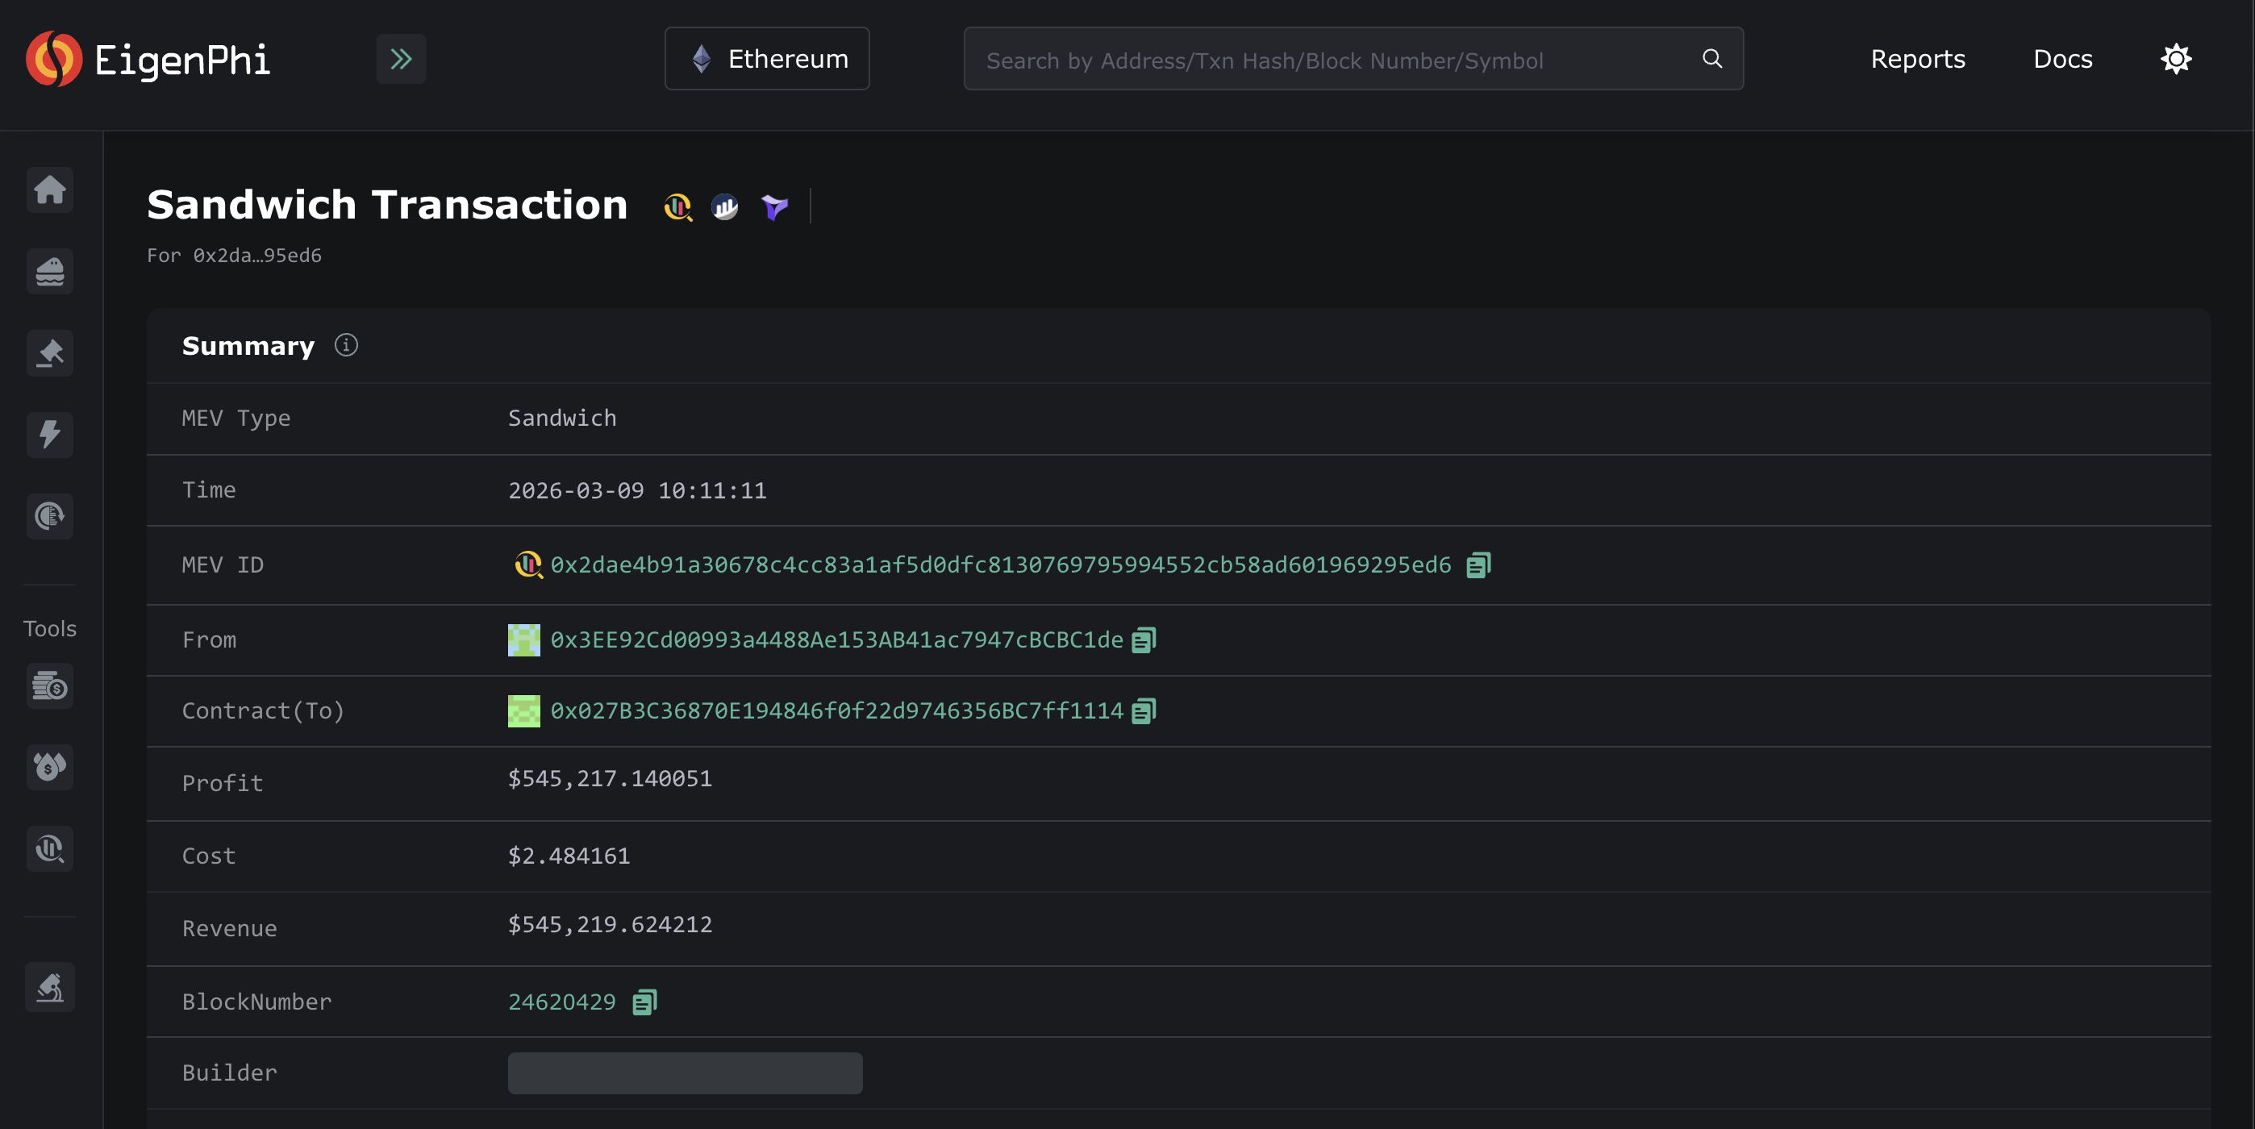
Task: Copy the Contract(To) address
Action: [1144, 711]
